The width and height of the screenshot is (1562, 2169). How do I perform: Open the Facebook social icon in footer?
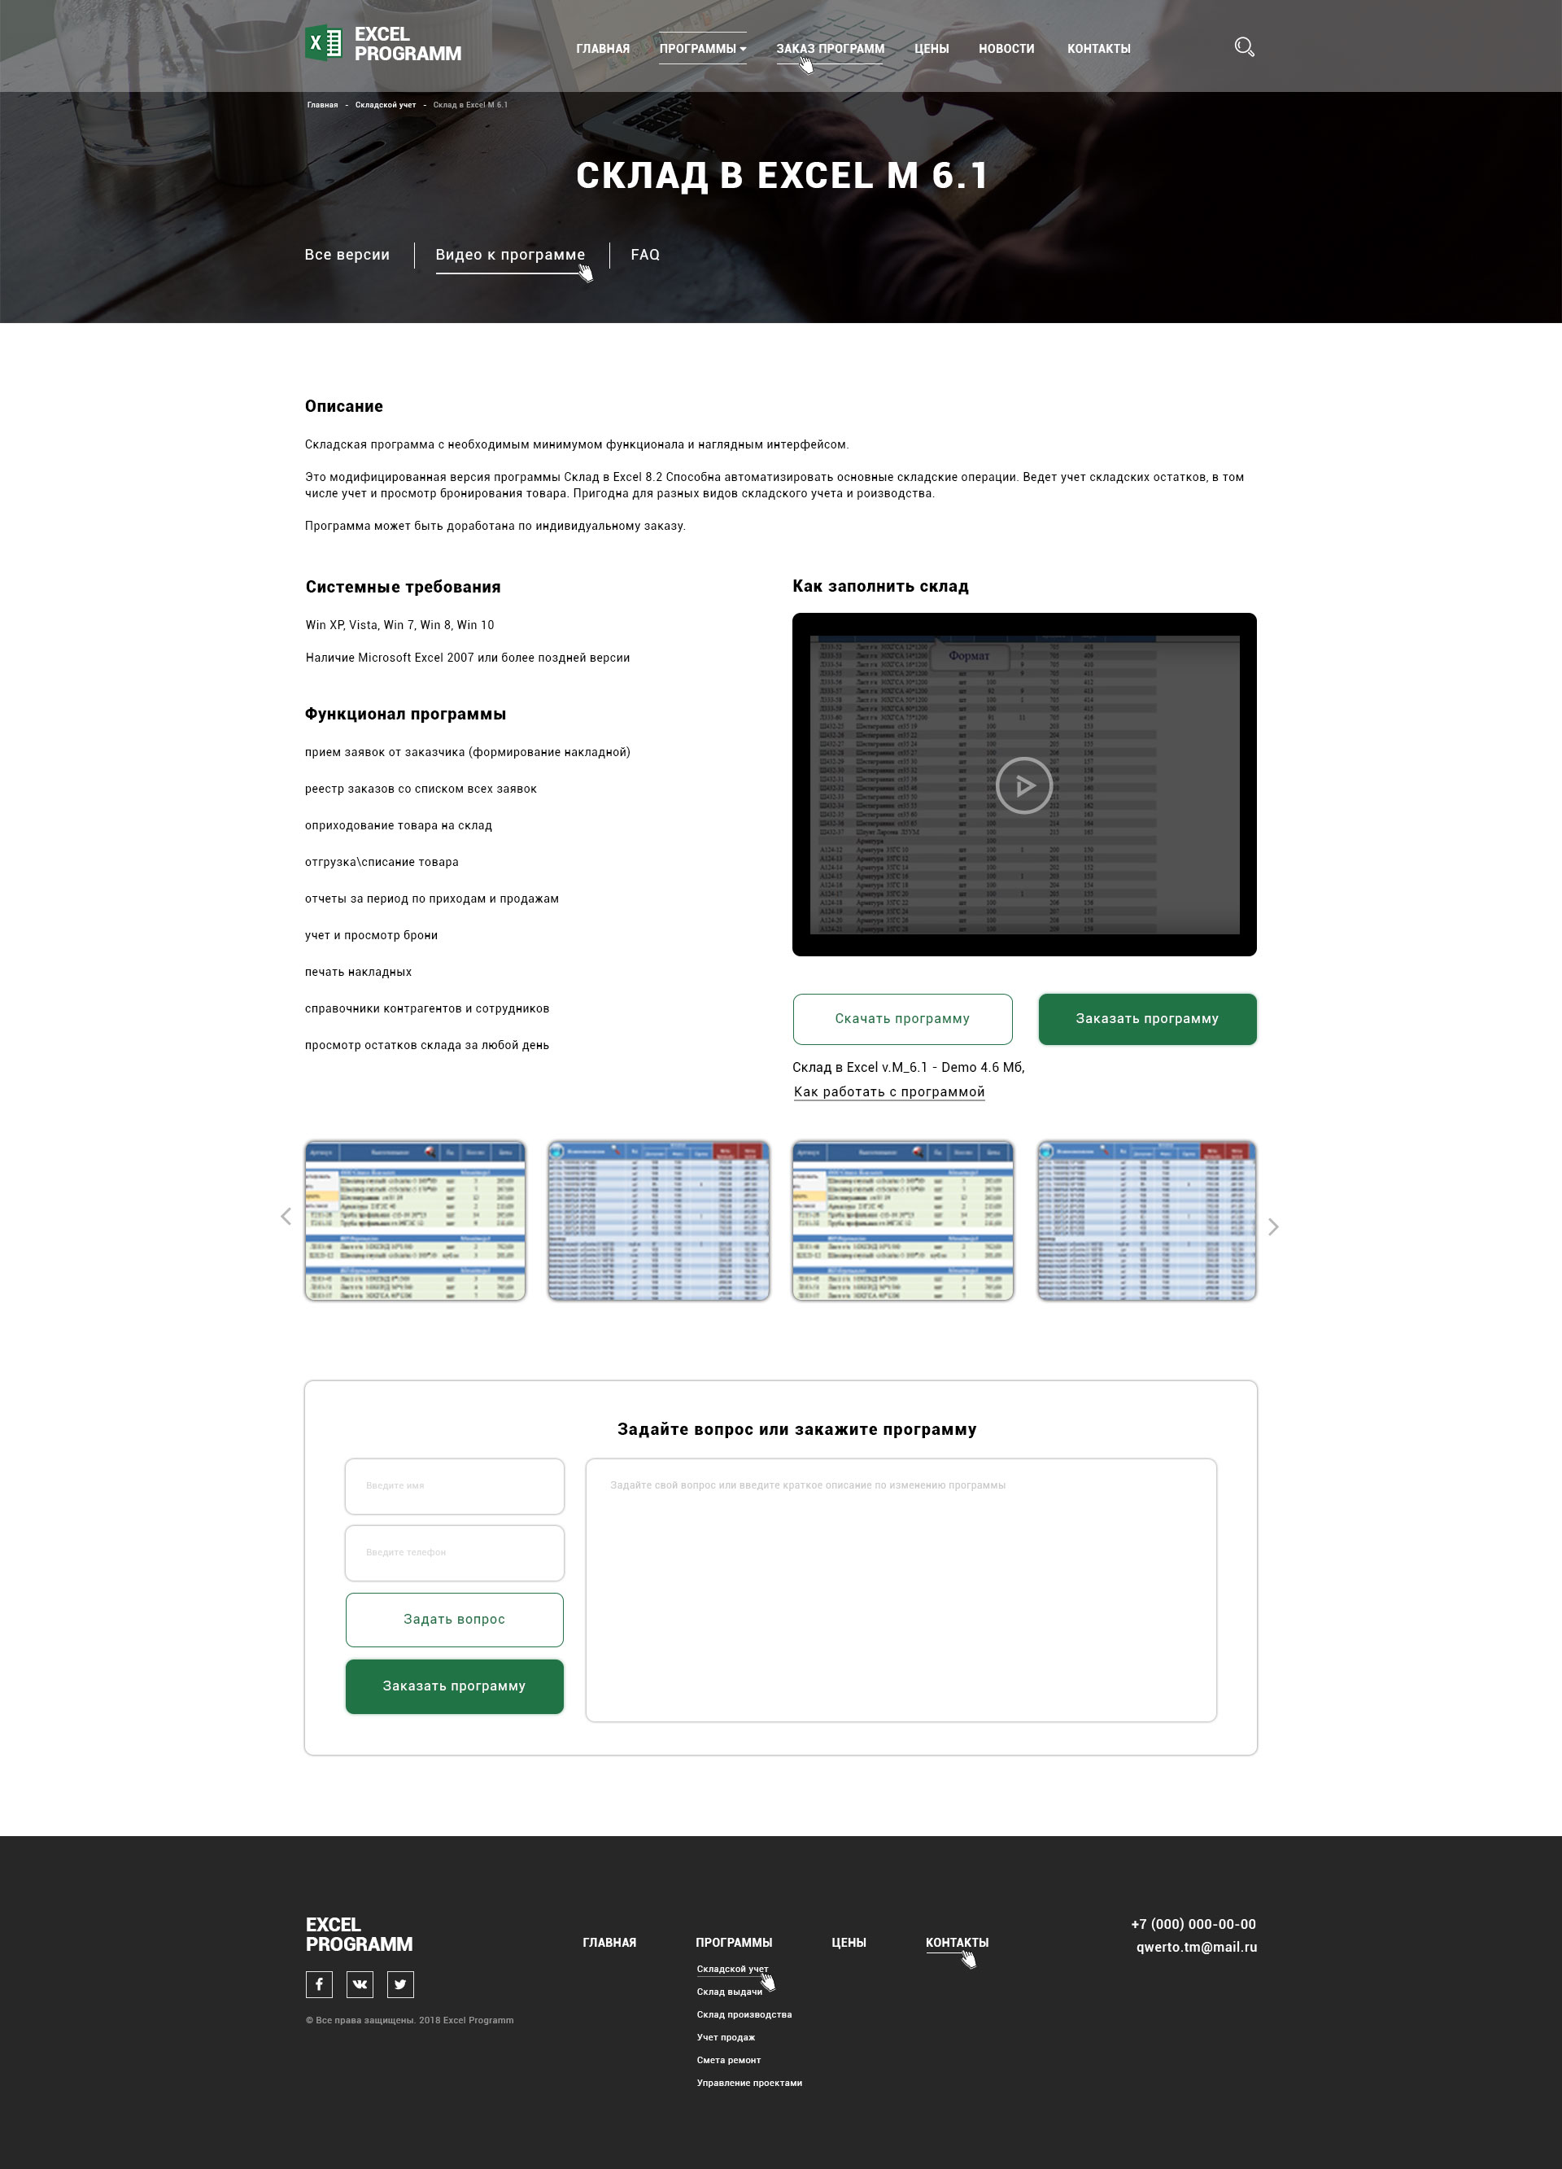[x=319, y=1983]
